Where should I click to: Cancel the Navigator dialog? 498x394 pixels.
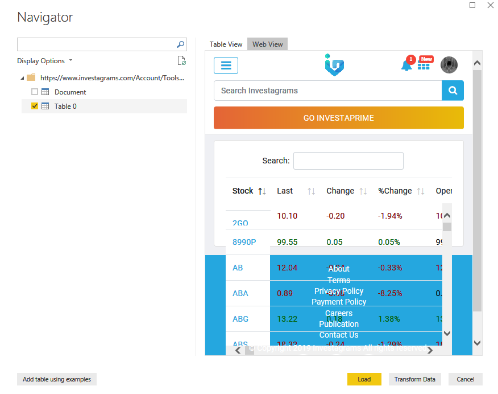click(x=465, y=379)
